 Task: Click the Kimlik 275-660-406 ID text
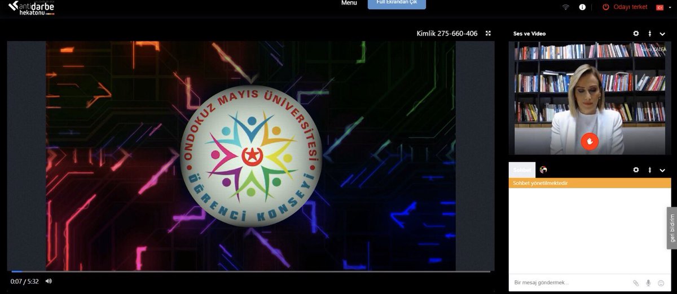pos(447,34)
